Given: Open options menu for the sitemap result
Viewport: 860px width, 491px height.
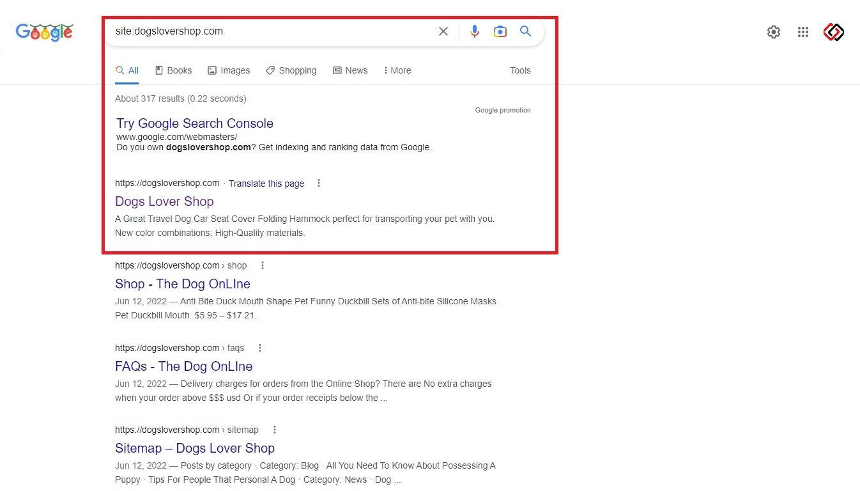Looking at the screenshot, I should 275,430.
